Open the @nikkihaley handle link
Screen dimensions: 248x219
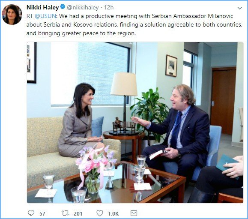83,7
